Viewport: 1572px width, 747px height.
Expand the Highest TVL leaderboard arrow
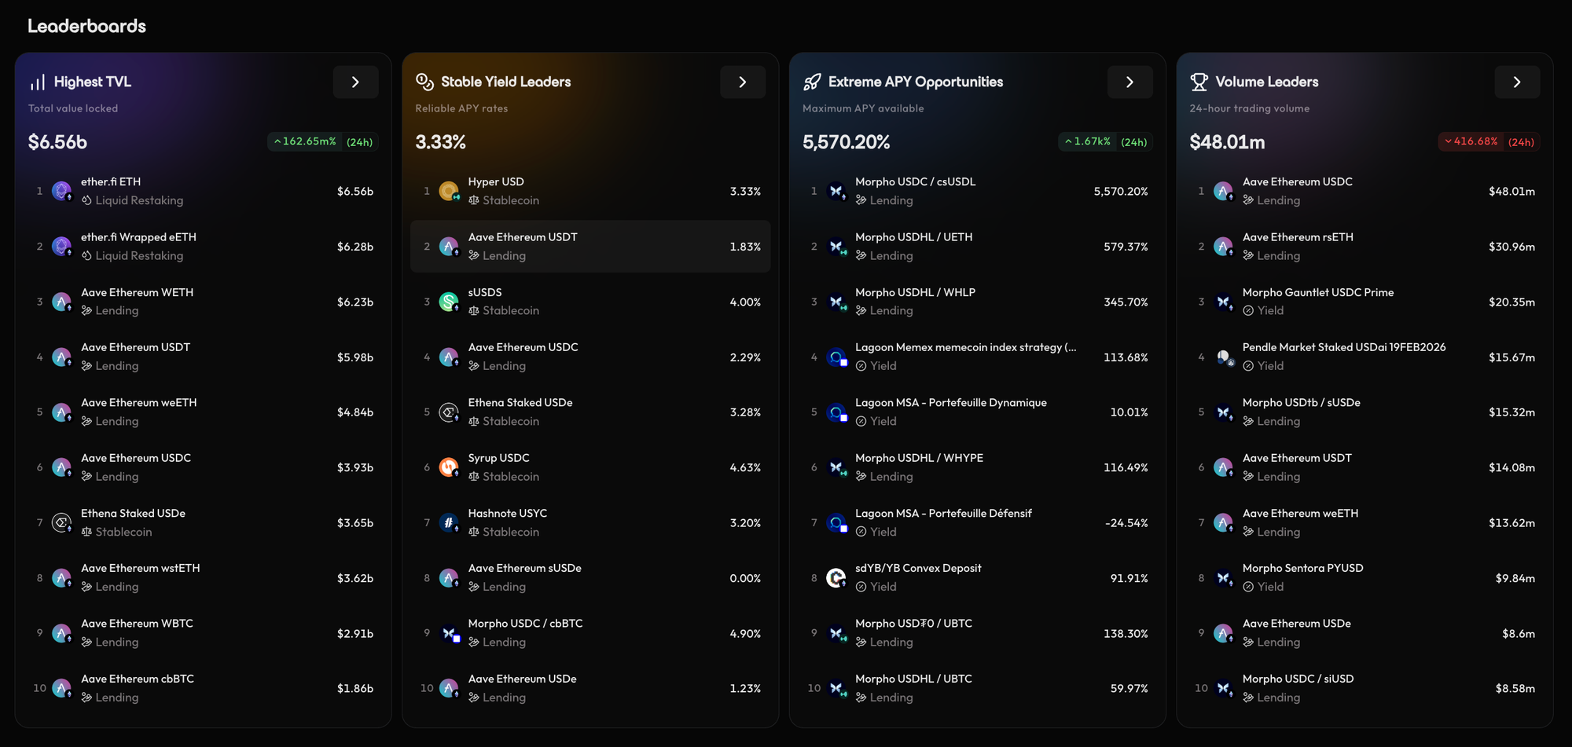355,82
